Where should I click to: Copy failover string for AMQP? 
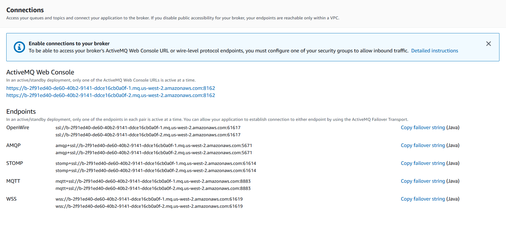tap(423, 146)
